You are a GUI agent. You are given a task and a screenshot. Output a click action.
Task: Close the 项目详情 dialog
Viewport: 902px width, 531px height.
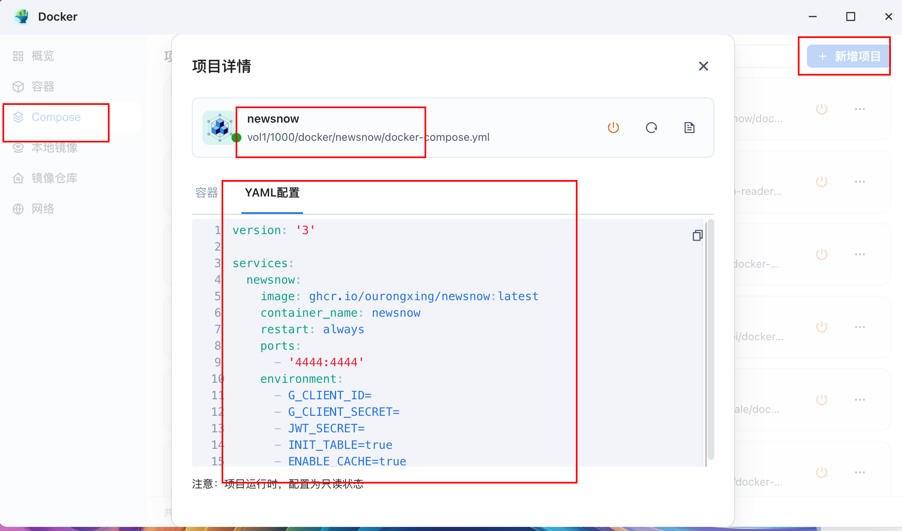click(704, 66)
